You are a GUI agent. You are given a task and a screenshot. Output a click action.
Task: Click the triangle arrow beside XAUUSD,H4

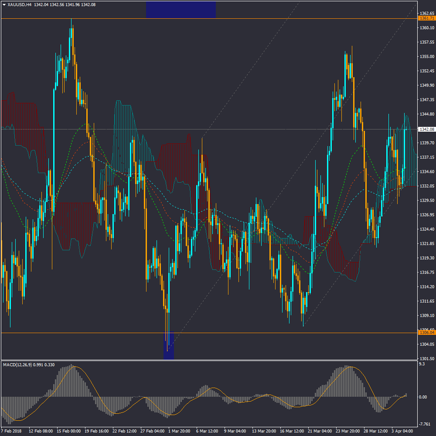pyautogui.click(x=4, y=4)
